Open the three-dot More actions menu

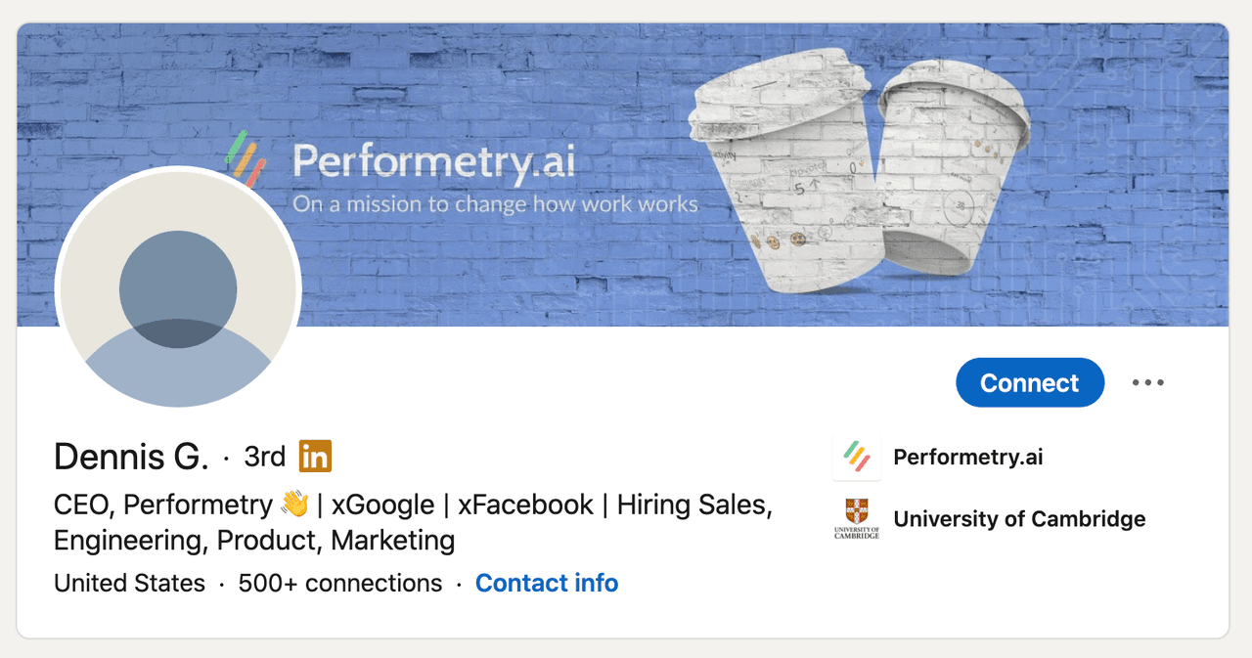pos(1147,382)
